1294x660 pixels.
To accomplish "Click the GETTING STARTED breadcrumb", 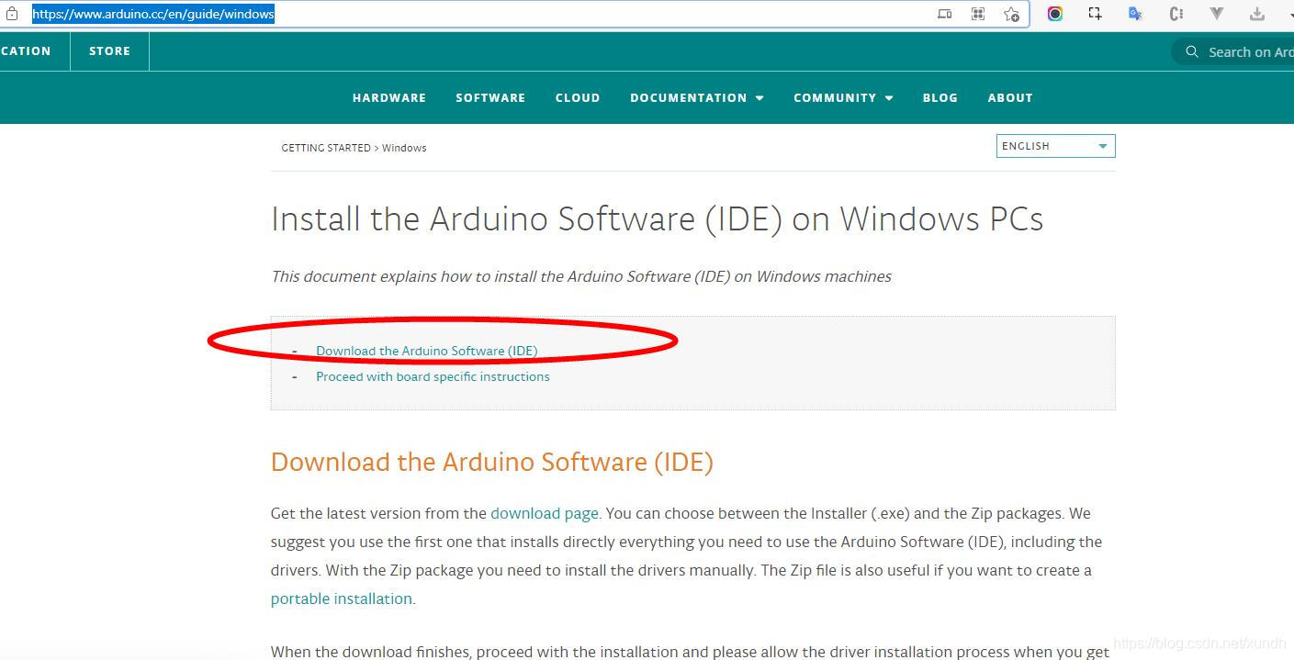I will (325, 148).
